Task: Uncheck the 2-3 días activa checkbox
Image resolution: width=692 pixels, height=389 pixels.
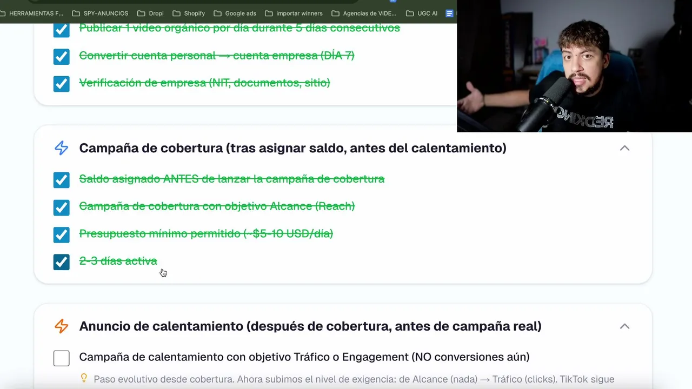Action: coord(62,262)
